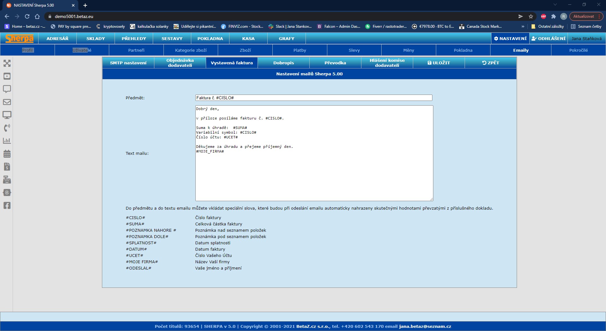Image resolution: width=606 pixels, height=331 pixels.
Task: Click the invoice dollar document sidebar icon
Action: [7, 167]
